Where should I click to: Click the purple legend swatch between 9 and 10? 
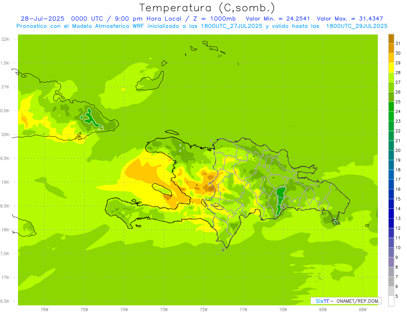click(391, 252)
